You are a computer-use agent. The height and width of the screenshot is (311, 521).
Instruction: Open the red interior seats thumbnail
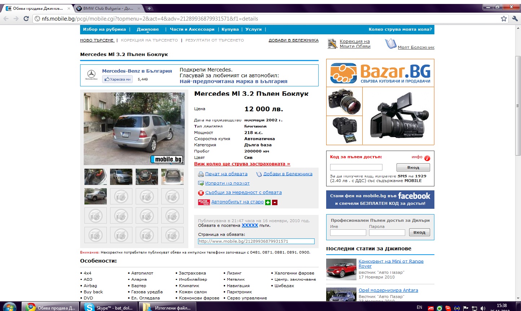pyautogui.click(x=96, y=177)
